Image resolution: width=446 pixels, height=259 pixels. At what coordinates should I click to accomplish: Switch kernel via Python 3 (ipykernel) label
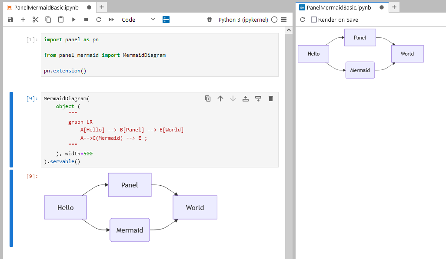point(243,20)
